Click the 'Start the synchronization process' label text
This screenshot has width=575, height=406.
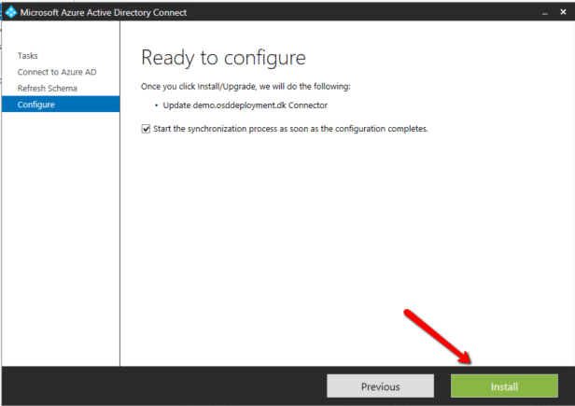tap(289, 129)
